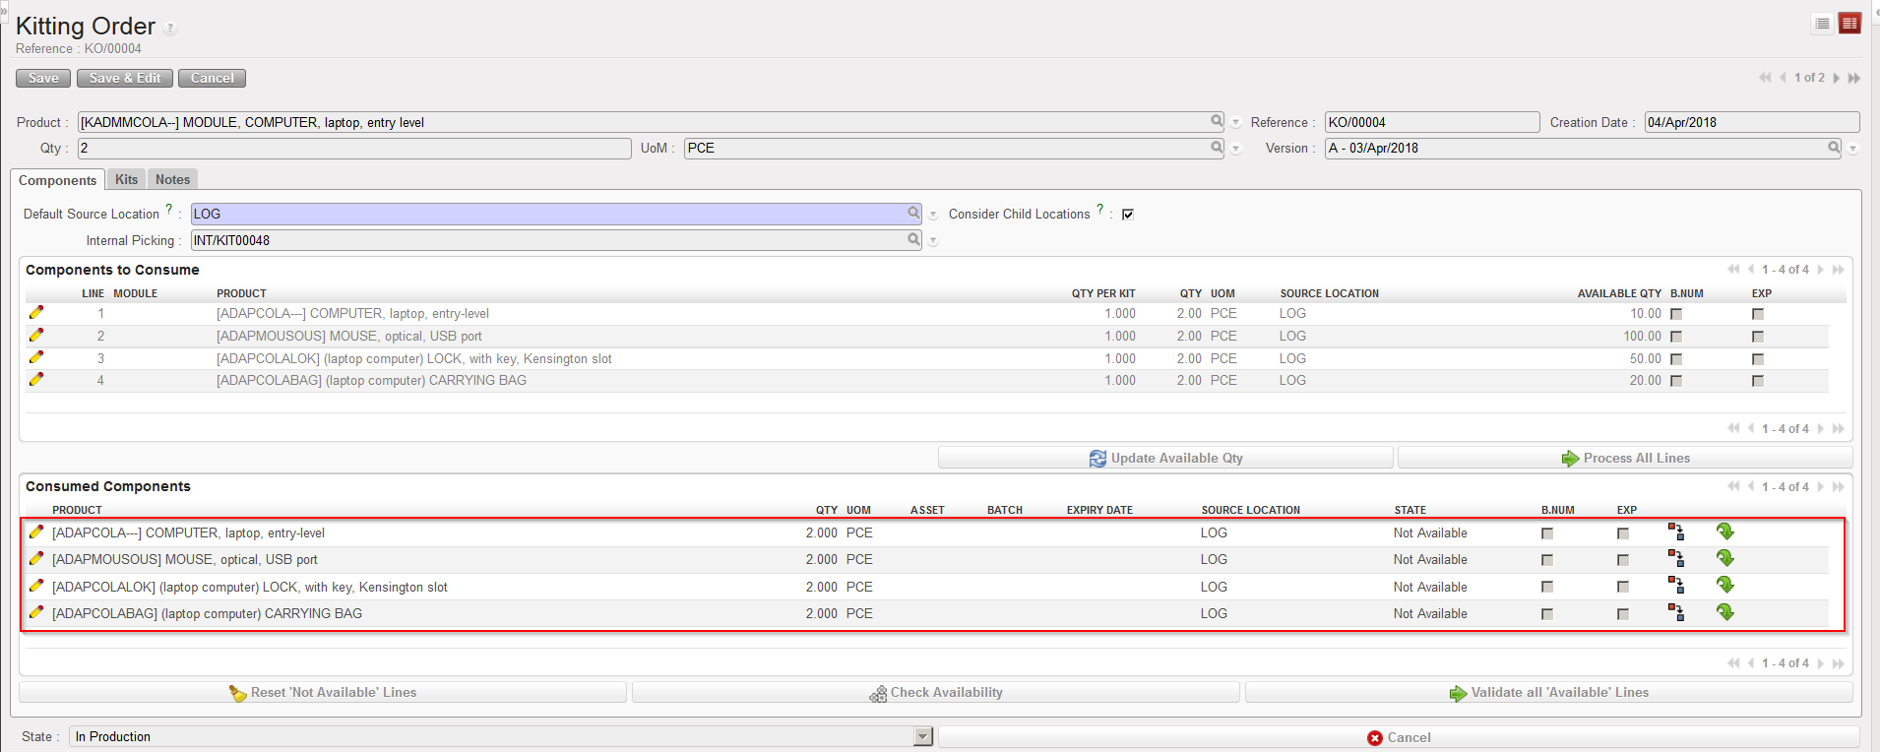Expand the Version field dropdown arrow

pos(1852,149)
